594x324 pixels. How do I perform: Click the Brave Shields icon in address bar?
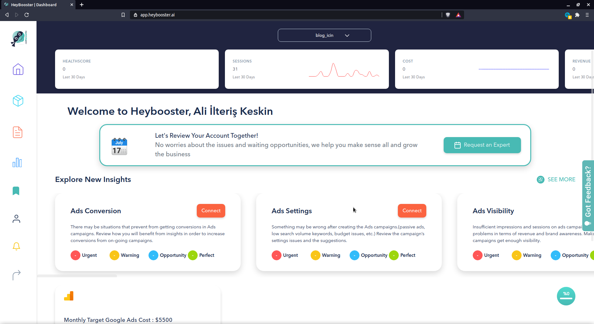tap(448, 15)
